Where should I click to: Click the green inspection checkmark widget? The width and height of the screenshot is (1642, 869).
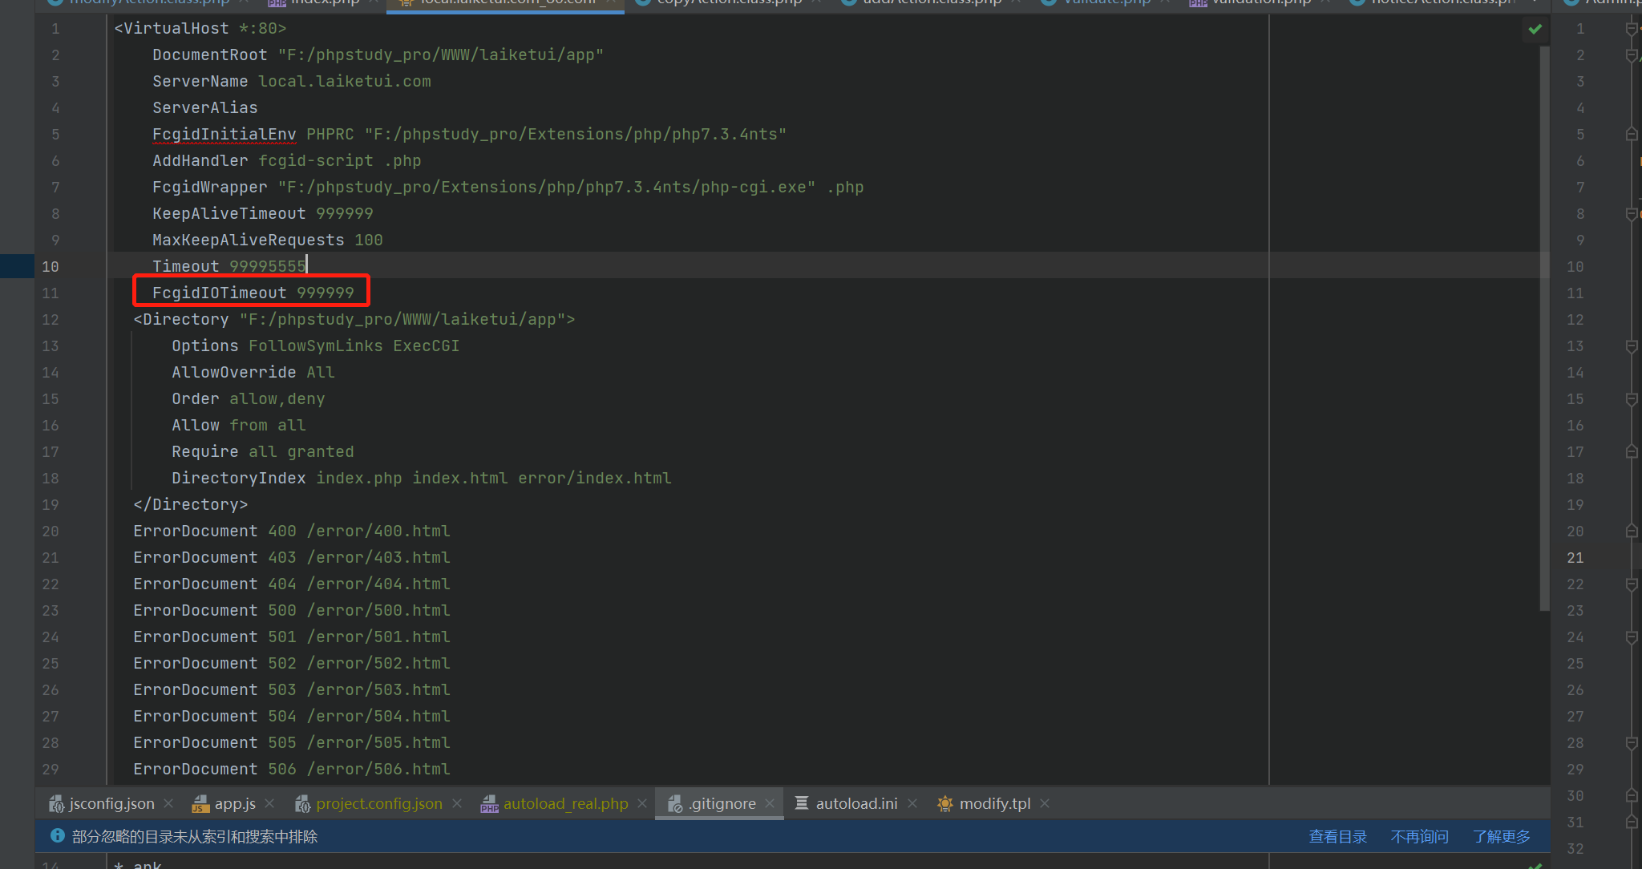pyautogui.click(x=1535, y=29)
